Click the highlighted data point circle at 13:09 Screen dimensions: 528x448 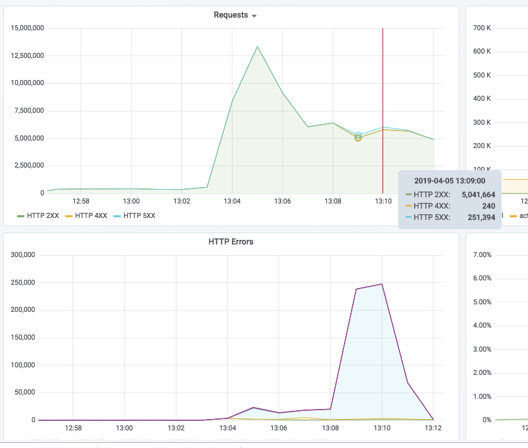358,137
